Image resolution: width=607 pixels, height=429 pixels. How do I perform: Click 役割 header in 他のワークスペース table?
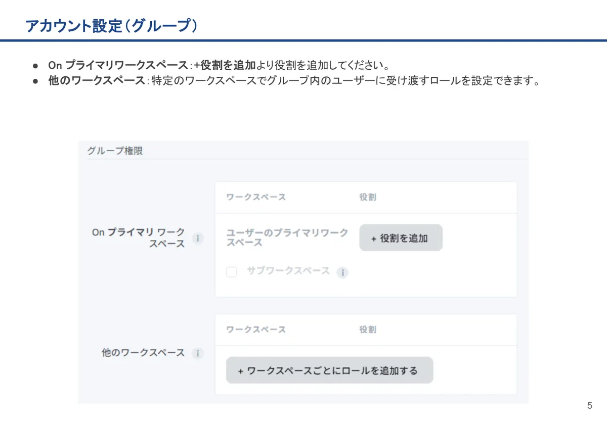tap(368, 329)
